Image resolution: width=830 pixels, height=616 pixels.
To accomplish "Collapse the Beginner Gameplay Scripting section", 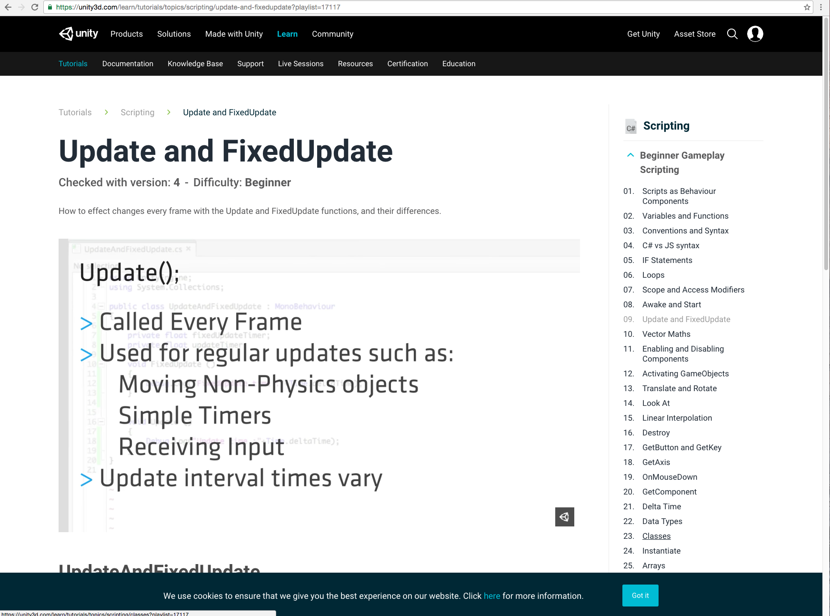I will click(x=630, y=155).
